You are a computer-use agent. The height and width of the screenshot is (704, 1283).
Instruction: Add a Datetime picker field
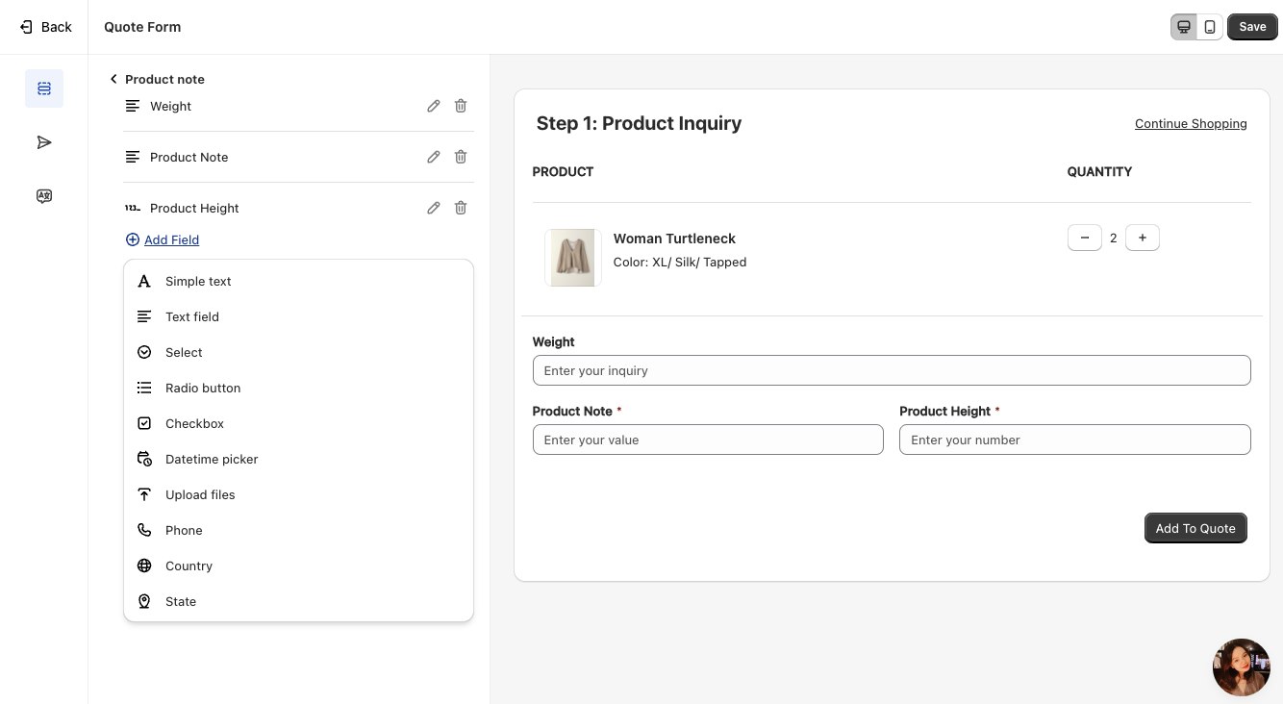tap(212, 460)
